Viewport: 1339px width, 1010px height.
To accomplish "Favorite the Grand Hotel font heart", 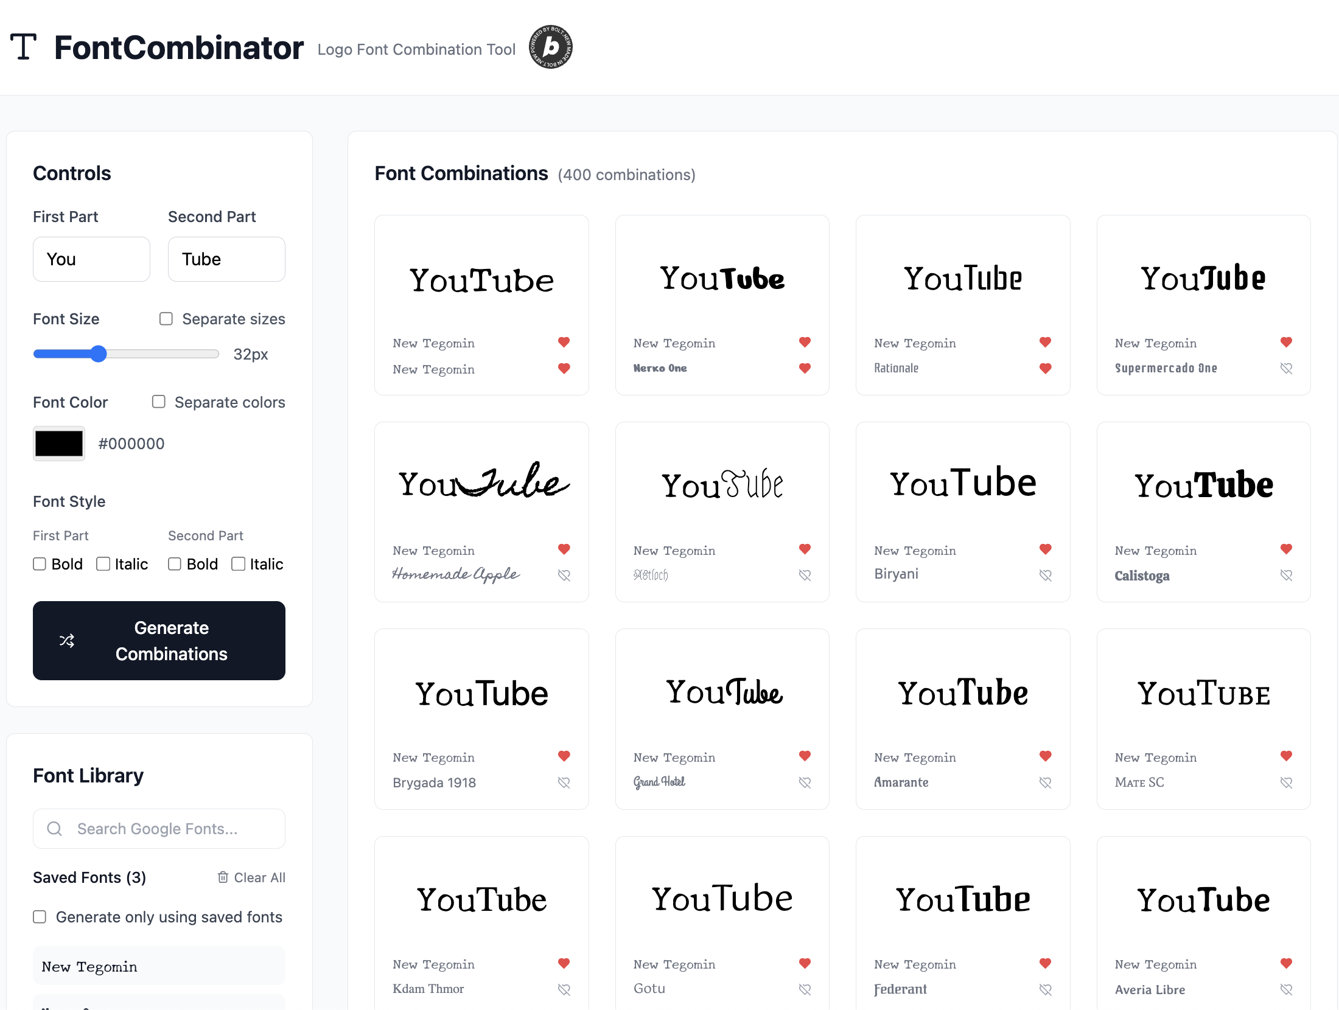I will pos(805,782).
